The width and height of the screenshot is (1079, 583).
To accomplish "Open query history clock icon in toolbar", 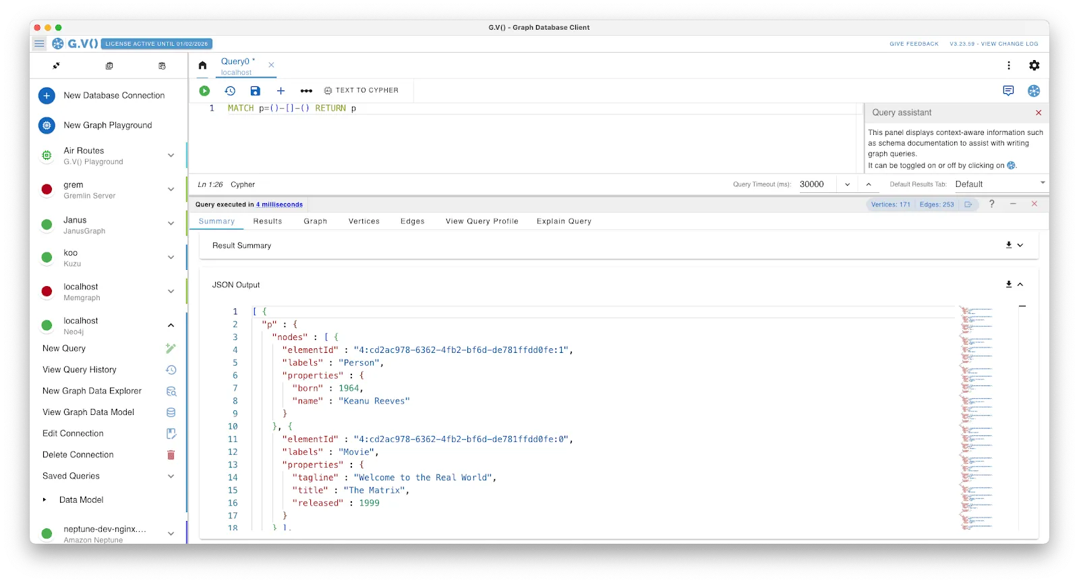I will pyautogui.click(x=230, y=91).
